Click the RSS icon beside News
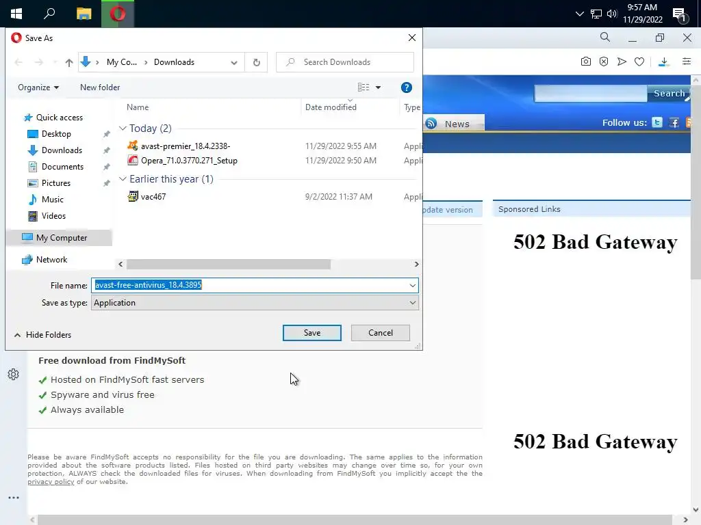701x525 pixels. point(431,123)
